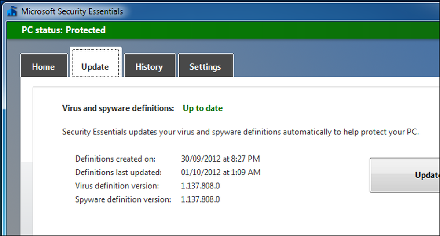Click the automatic updates description sentence

[x=241, y=132]
